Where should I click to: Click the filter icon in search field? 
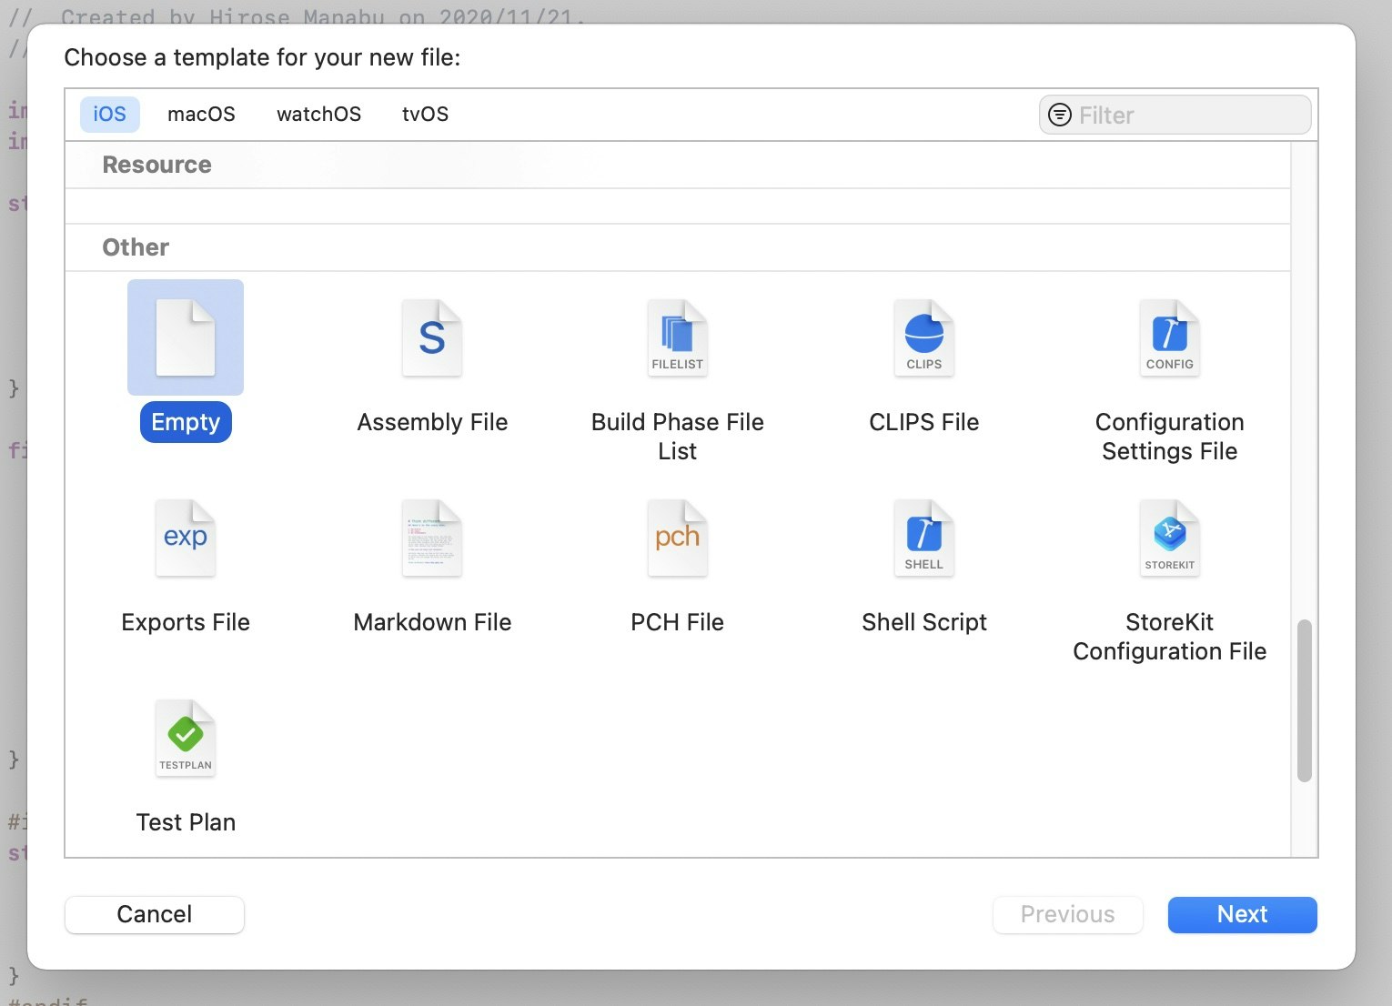(1060, 115)
